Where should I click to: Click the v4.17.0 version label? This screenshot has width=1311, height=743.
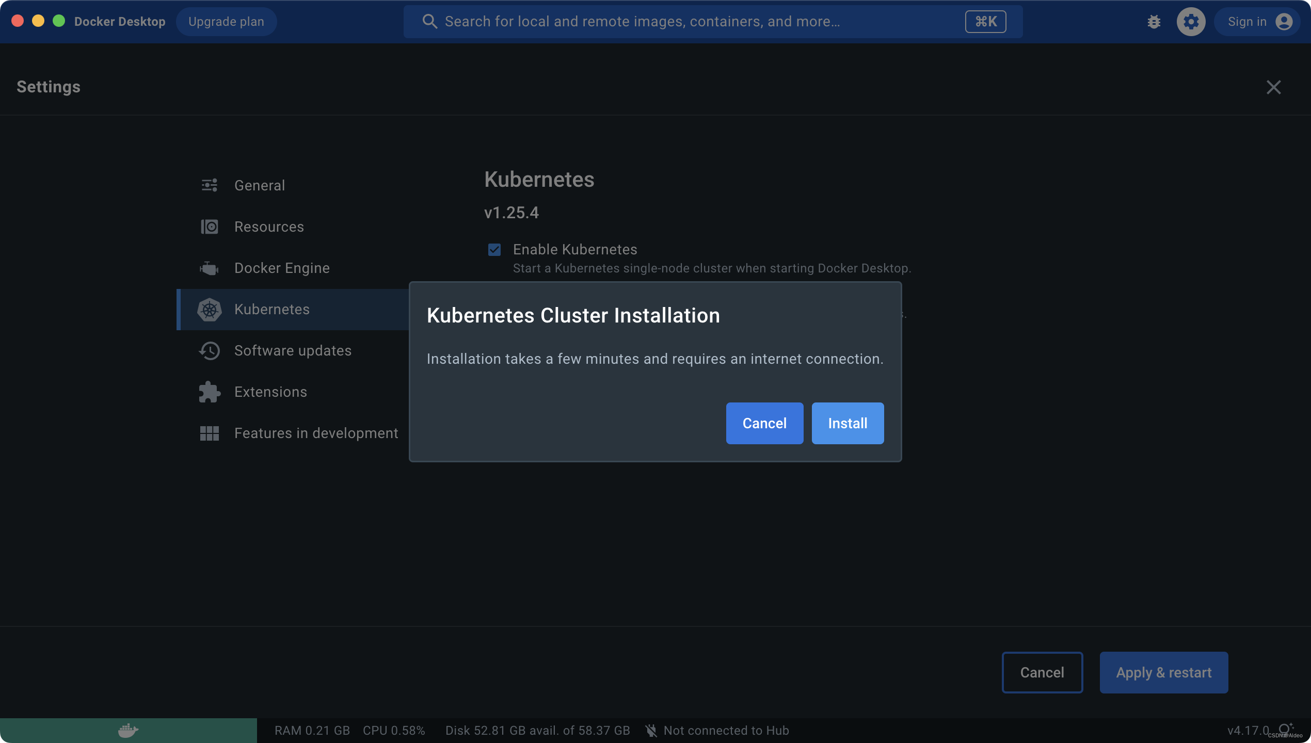pyautogui.click(x=1248, y=731)
